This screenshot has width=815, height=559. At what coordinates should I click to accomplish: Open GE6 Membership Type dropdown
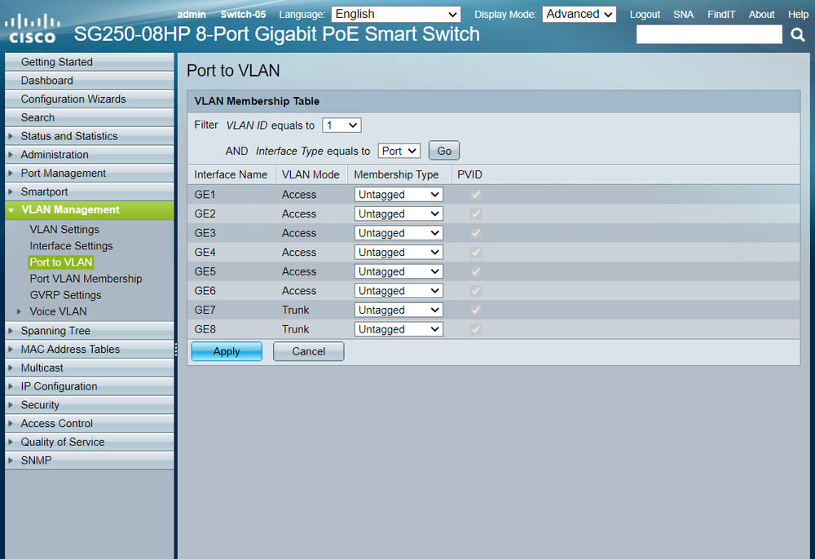click(399, 291)
